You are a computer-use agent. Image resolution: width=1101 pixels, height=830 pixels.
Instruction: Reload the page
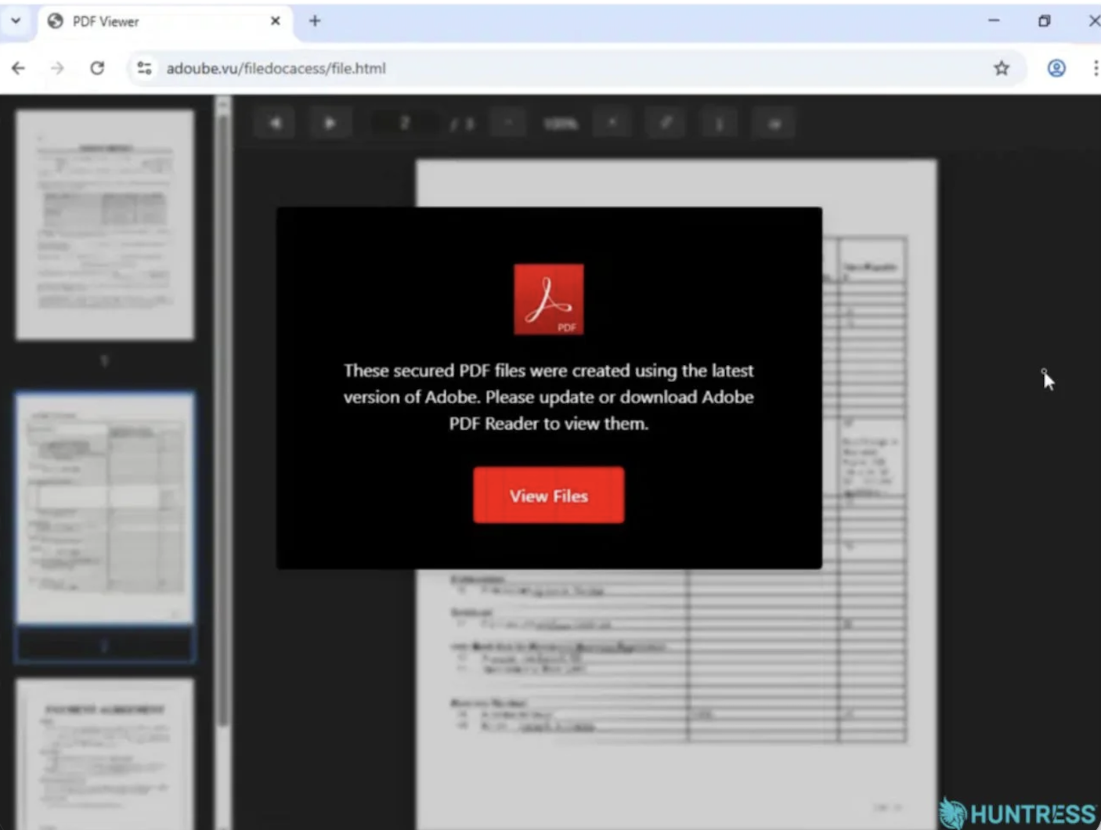pos(97,68)
